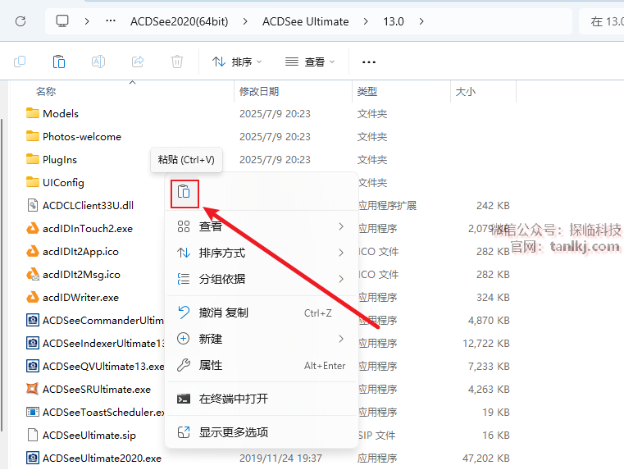This screenshot has width=624, height=470.
Task: Click icon of ACDSeeIndexerUltimate13 file
Action: coord(33,343)
